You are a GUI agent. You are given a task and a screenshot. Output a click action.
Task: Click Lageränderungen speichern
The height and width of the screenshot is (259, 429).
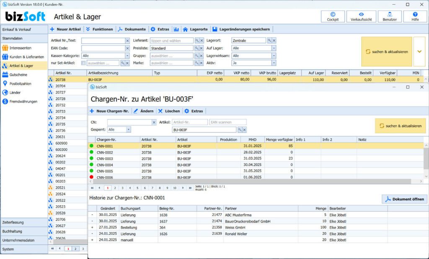pos(241,29)
